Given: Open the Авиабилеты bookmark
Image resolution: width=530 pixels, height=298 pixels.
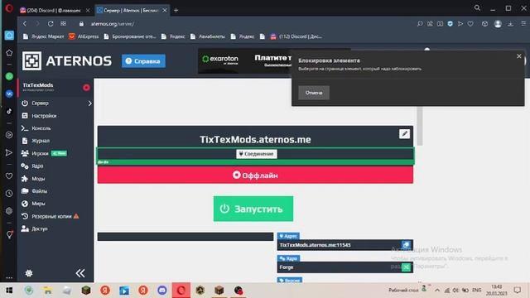Looking at the screenshot, I should (x=208, y=36).
